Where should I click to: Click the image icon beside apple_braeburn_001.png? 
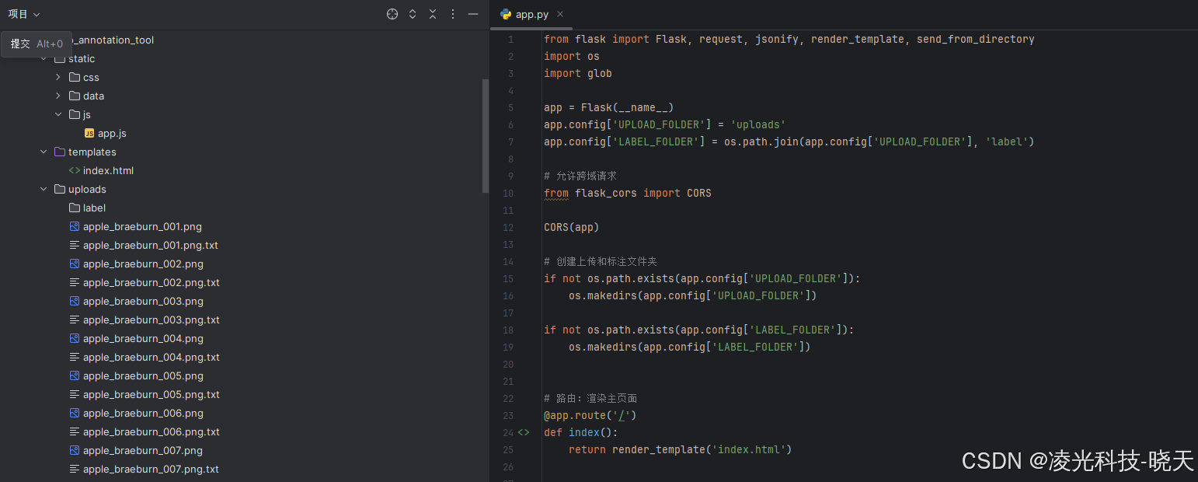coord(74,226)
